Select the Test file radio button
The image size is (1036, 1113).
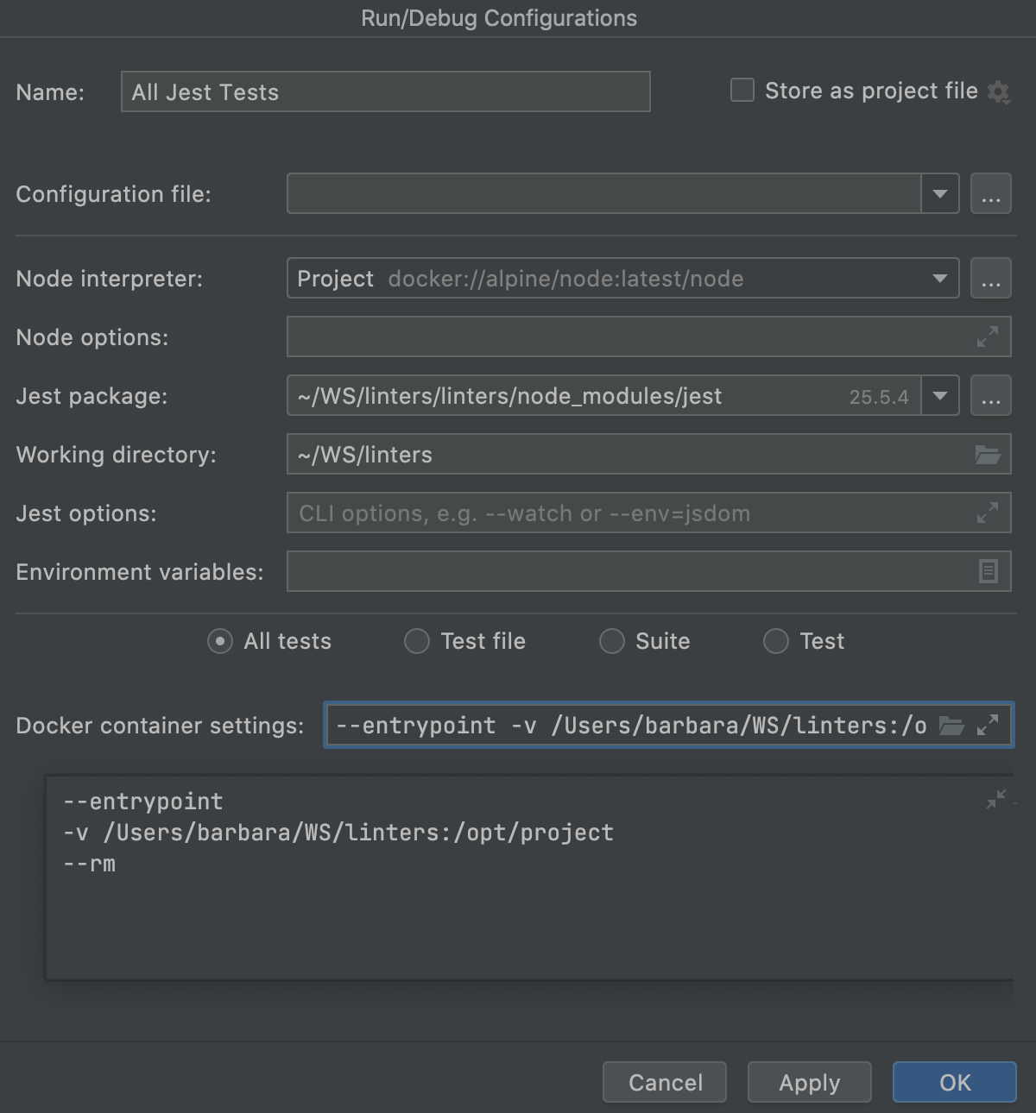coord(416,641)
